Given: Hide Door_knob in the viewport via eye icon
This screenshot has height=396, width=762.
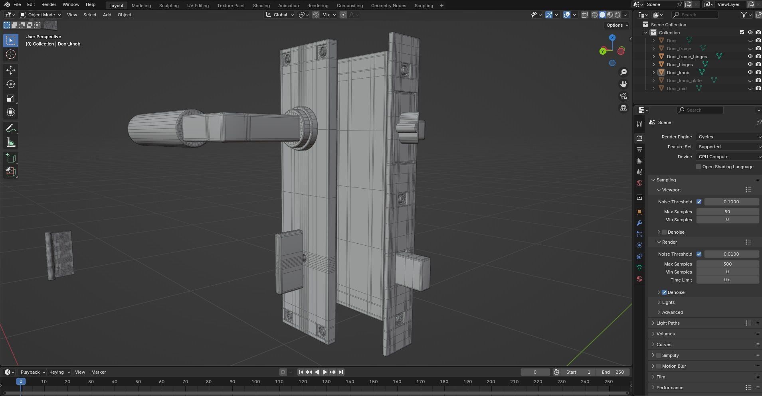Looking at the screenshot, I should pyautogui.click(x=750, y=72).
